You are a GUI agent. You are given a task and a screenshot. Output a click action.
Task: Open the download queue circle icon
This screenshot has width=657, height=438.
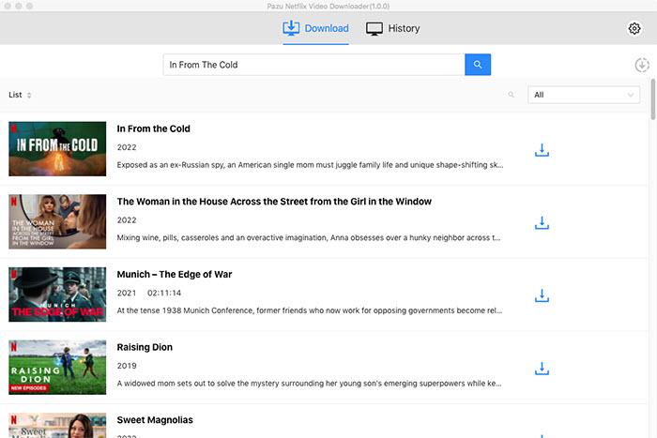641,65
